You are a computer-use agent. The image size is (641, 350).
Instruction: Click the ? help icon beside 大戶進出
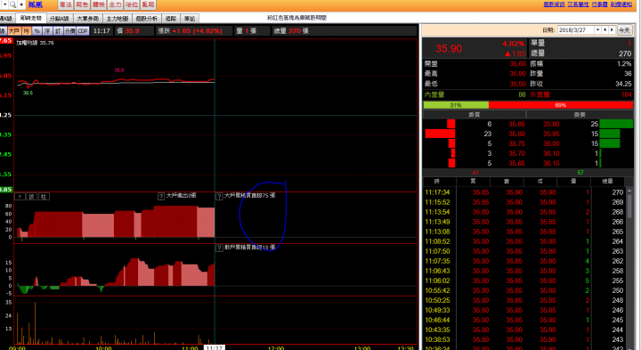tap(161, 196)
